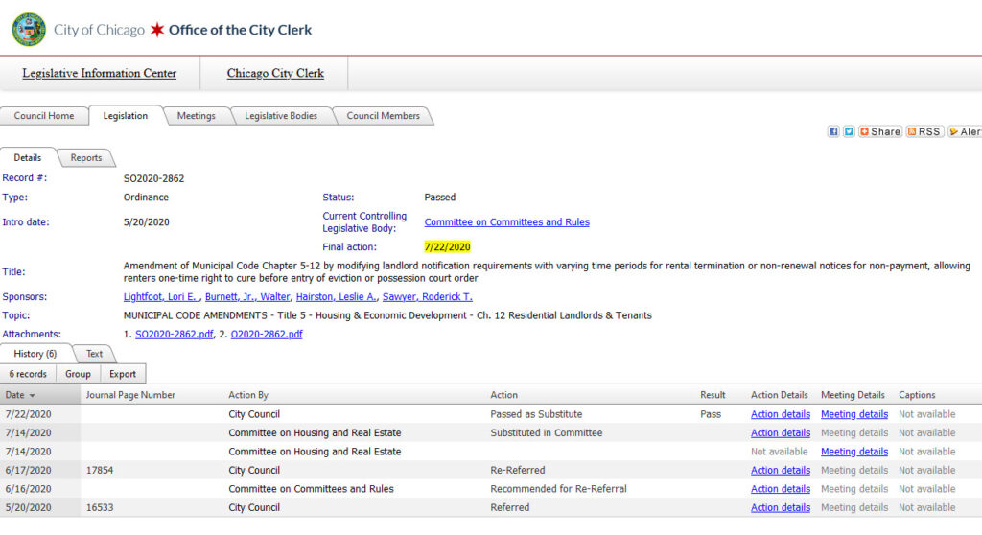Click the Pass result cell
This screenshot has width=982, height=535.
tap(711, 415)
